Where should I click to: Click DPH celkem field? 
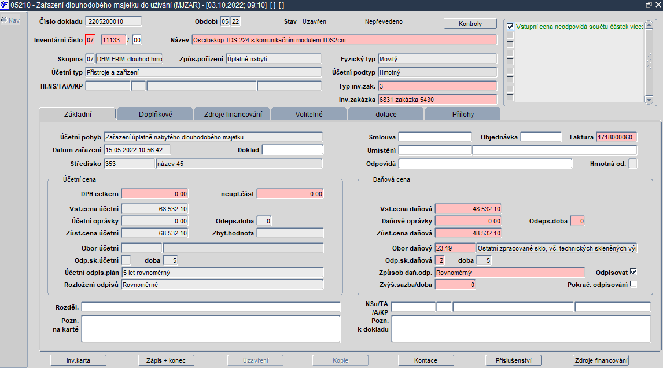(x=154, y=194)
